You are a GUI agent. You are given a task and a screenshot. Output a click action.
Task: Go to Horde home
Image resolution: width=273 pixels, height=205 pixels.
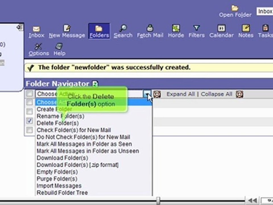coord(176,32)
